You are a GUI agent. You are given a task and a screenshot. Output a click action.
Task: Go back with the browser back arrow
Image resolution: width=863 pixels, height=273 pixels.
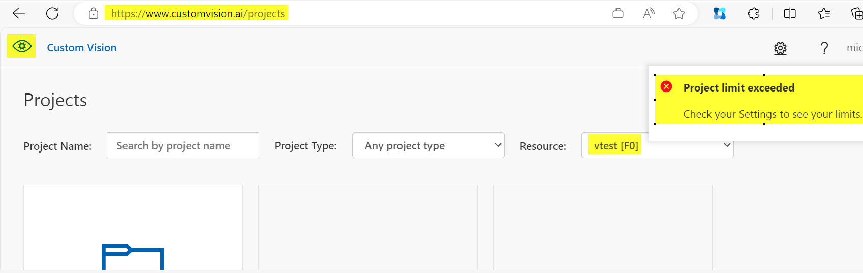pos(19,14)
